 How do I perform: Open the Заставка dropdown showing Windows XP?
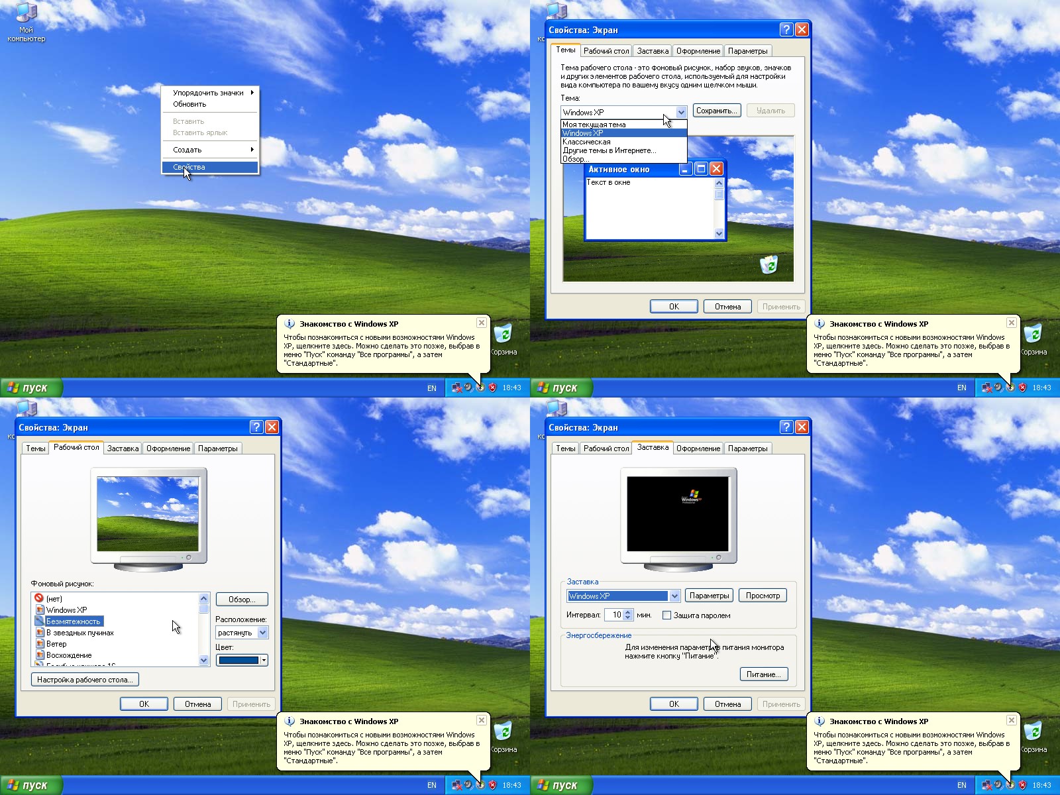tap(674, 596)
